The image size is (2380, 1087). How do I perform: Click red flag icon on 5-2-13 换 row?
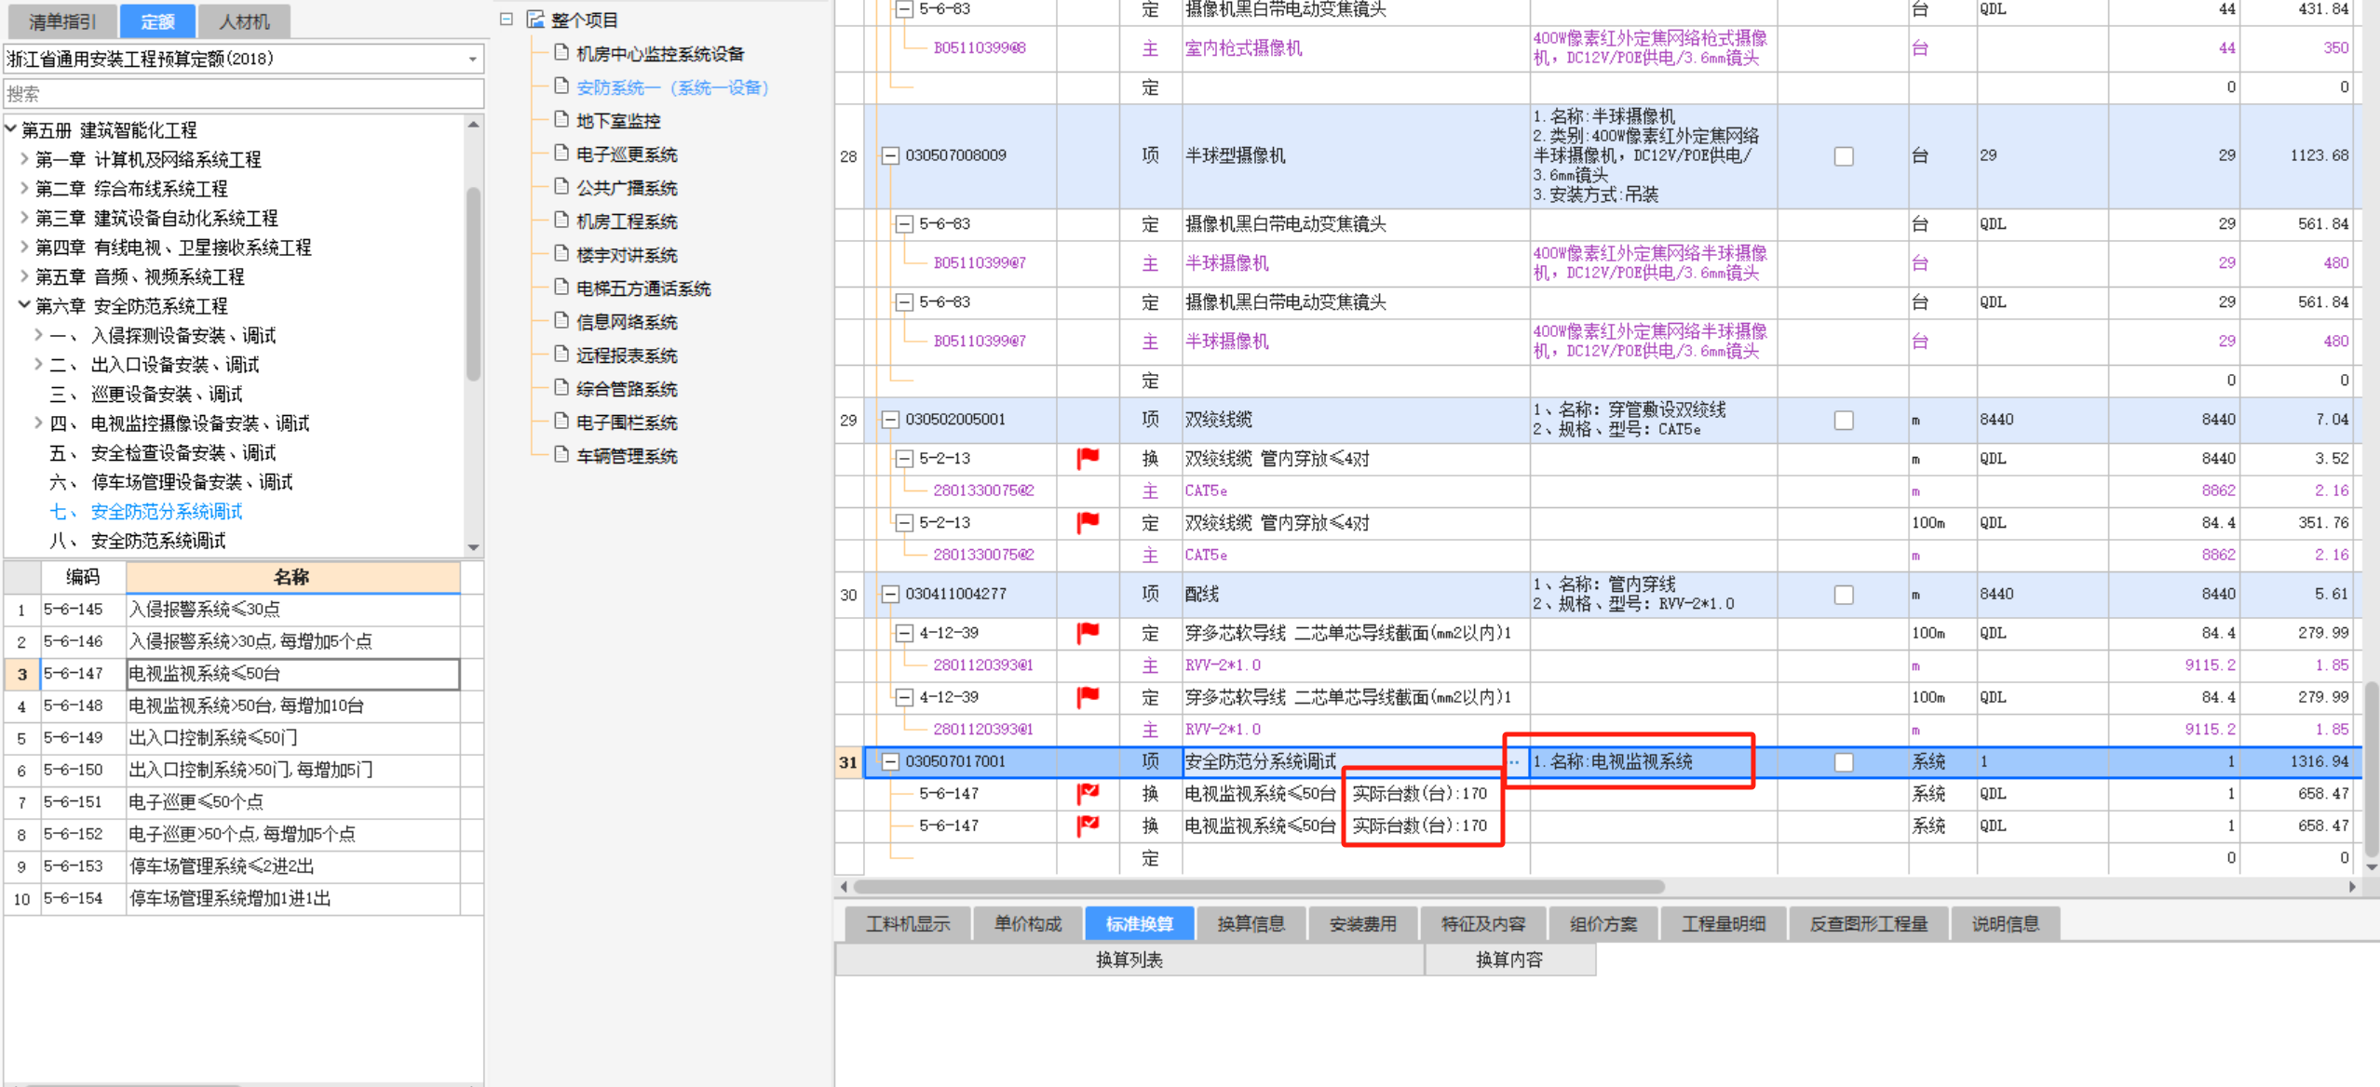(x=1087, y=458)
